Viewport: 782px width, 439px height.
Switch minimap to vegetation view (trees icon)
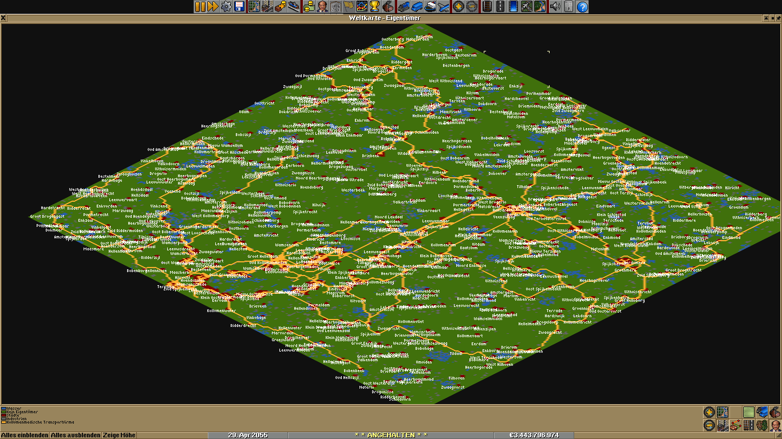762,425
